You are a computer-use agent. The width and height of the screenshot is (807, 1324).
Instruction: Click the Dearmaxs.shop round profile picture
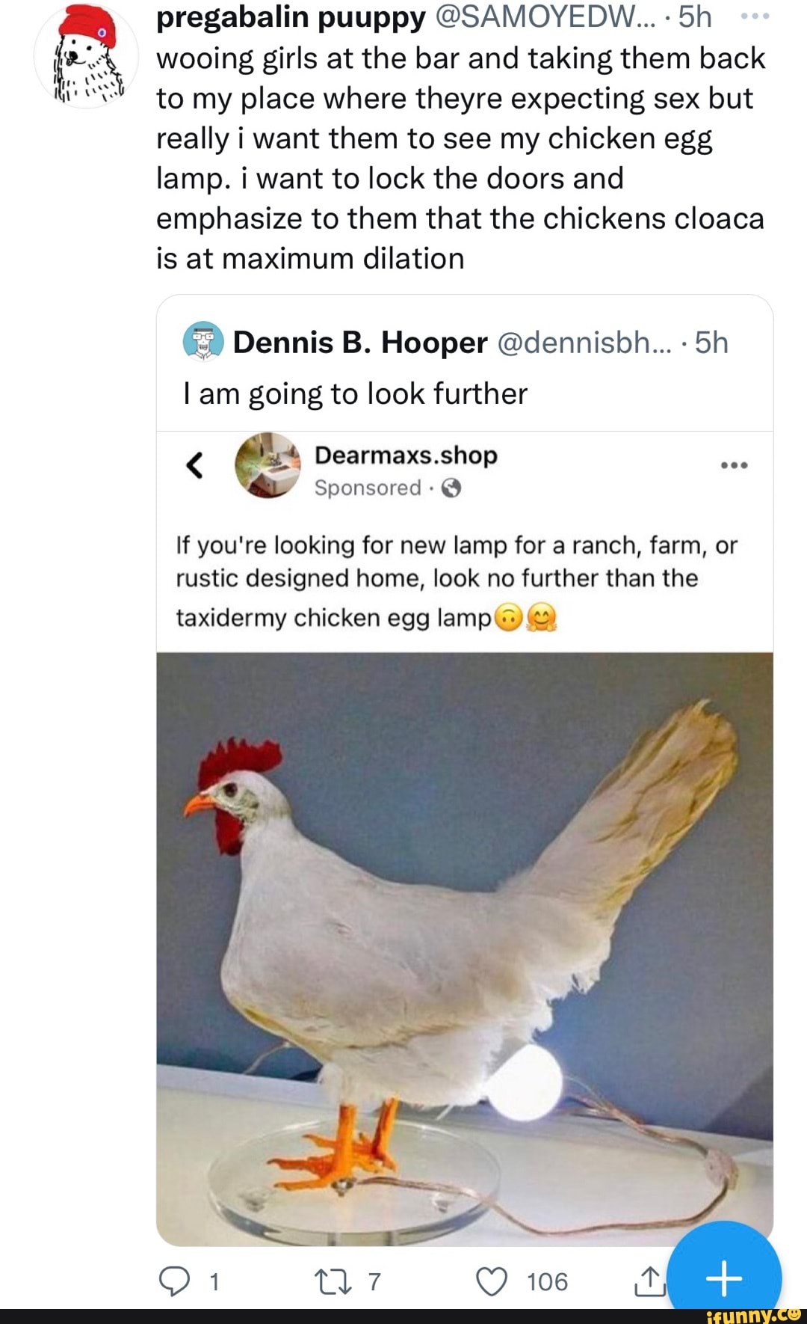point(268,465)
